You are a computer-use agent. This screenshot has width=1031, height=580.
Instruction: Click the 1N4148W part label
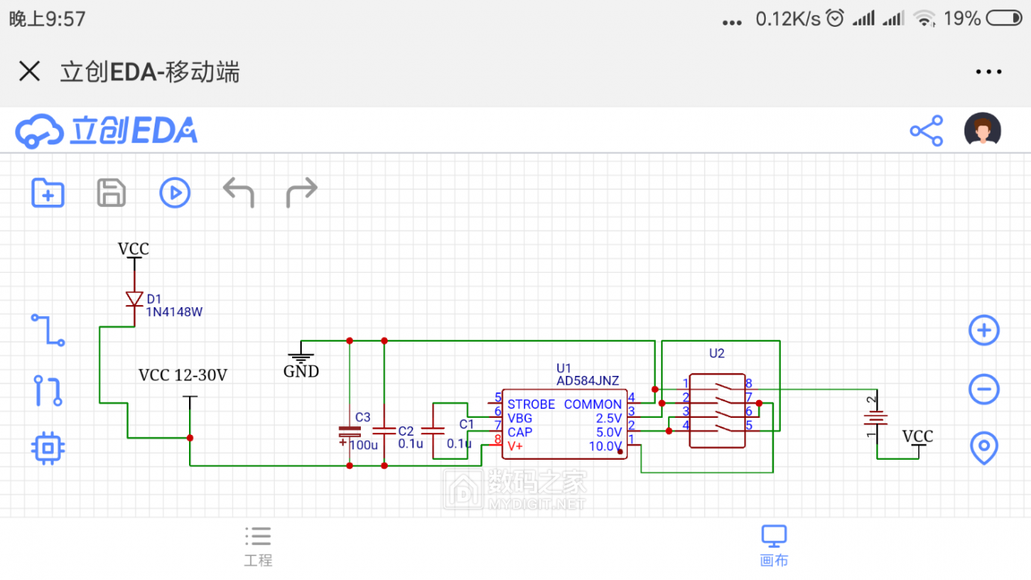point(174,312)
